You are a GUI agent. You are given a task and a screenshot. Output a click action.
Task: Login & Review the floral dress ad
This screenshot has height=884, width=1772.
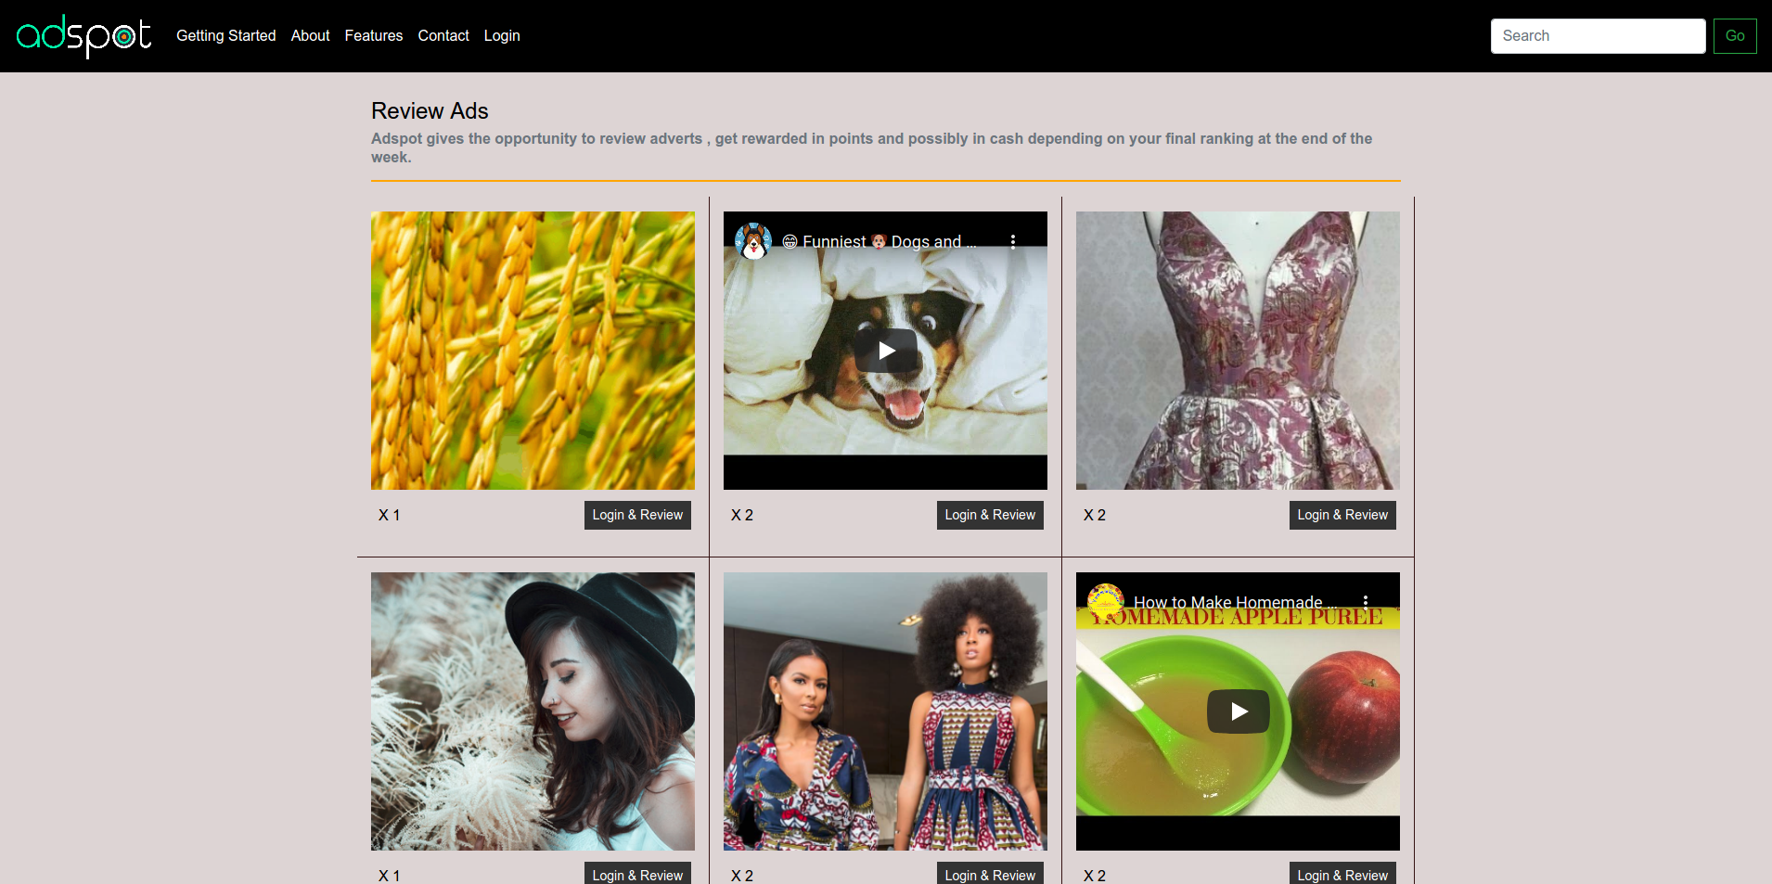(x=1342, y=515)
